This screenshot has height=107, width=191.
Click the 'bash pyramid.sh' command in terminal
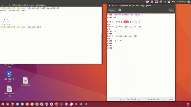pyautogui.click(x=50, y=8)
